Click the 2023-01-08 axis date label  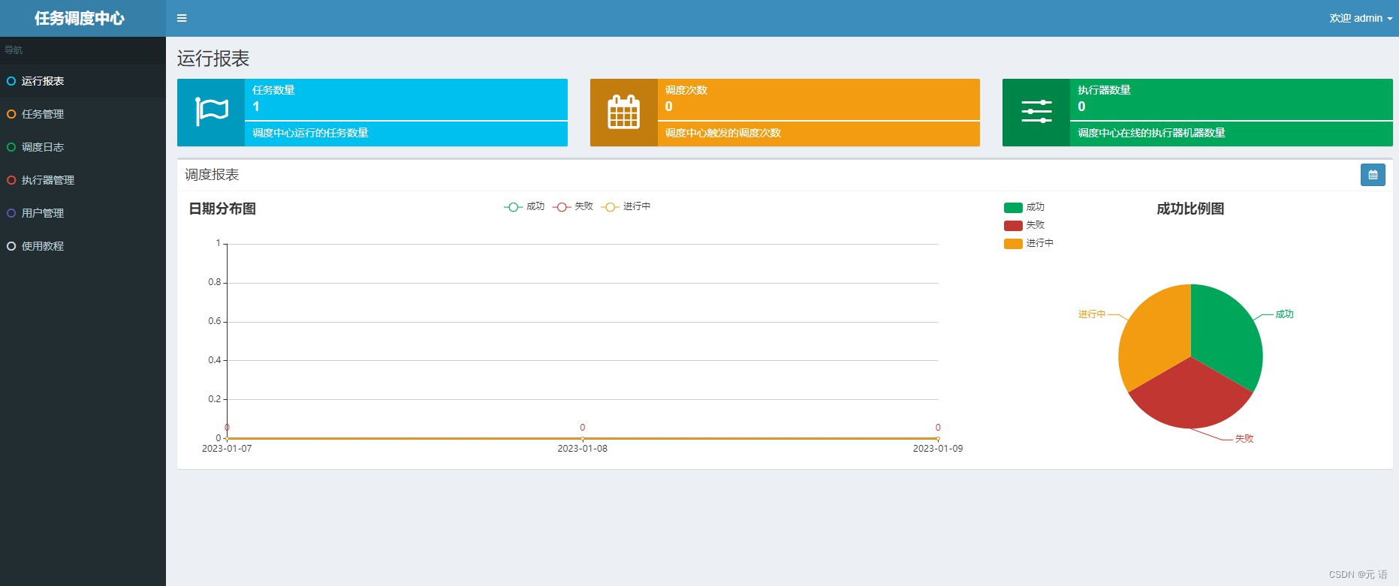click(x=582, y=449)
